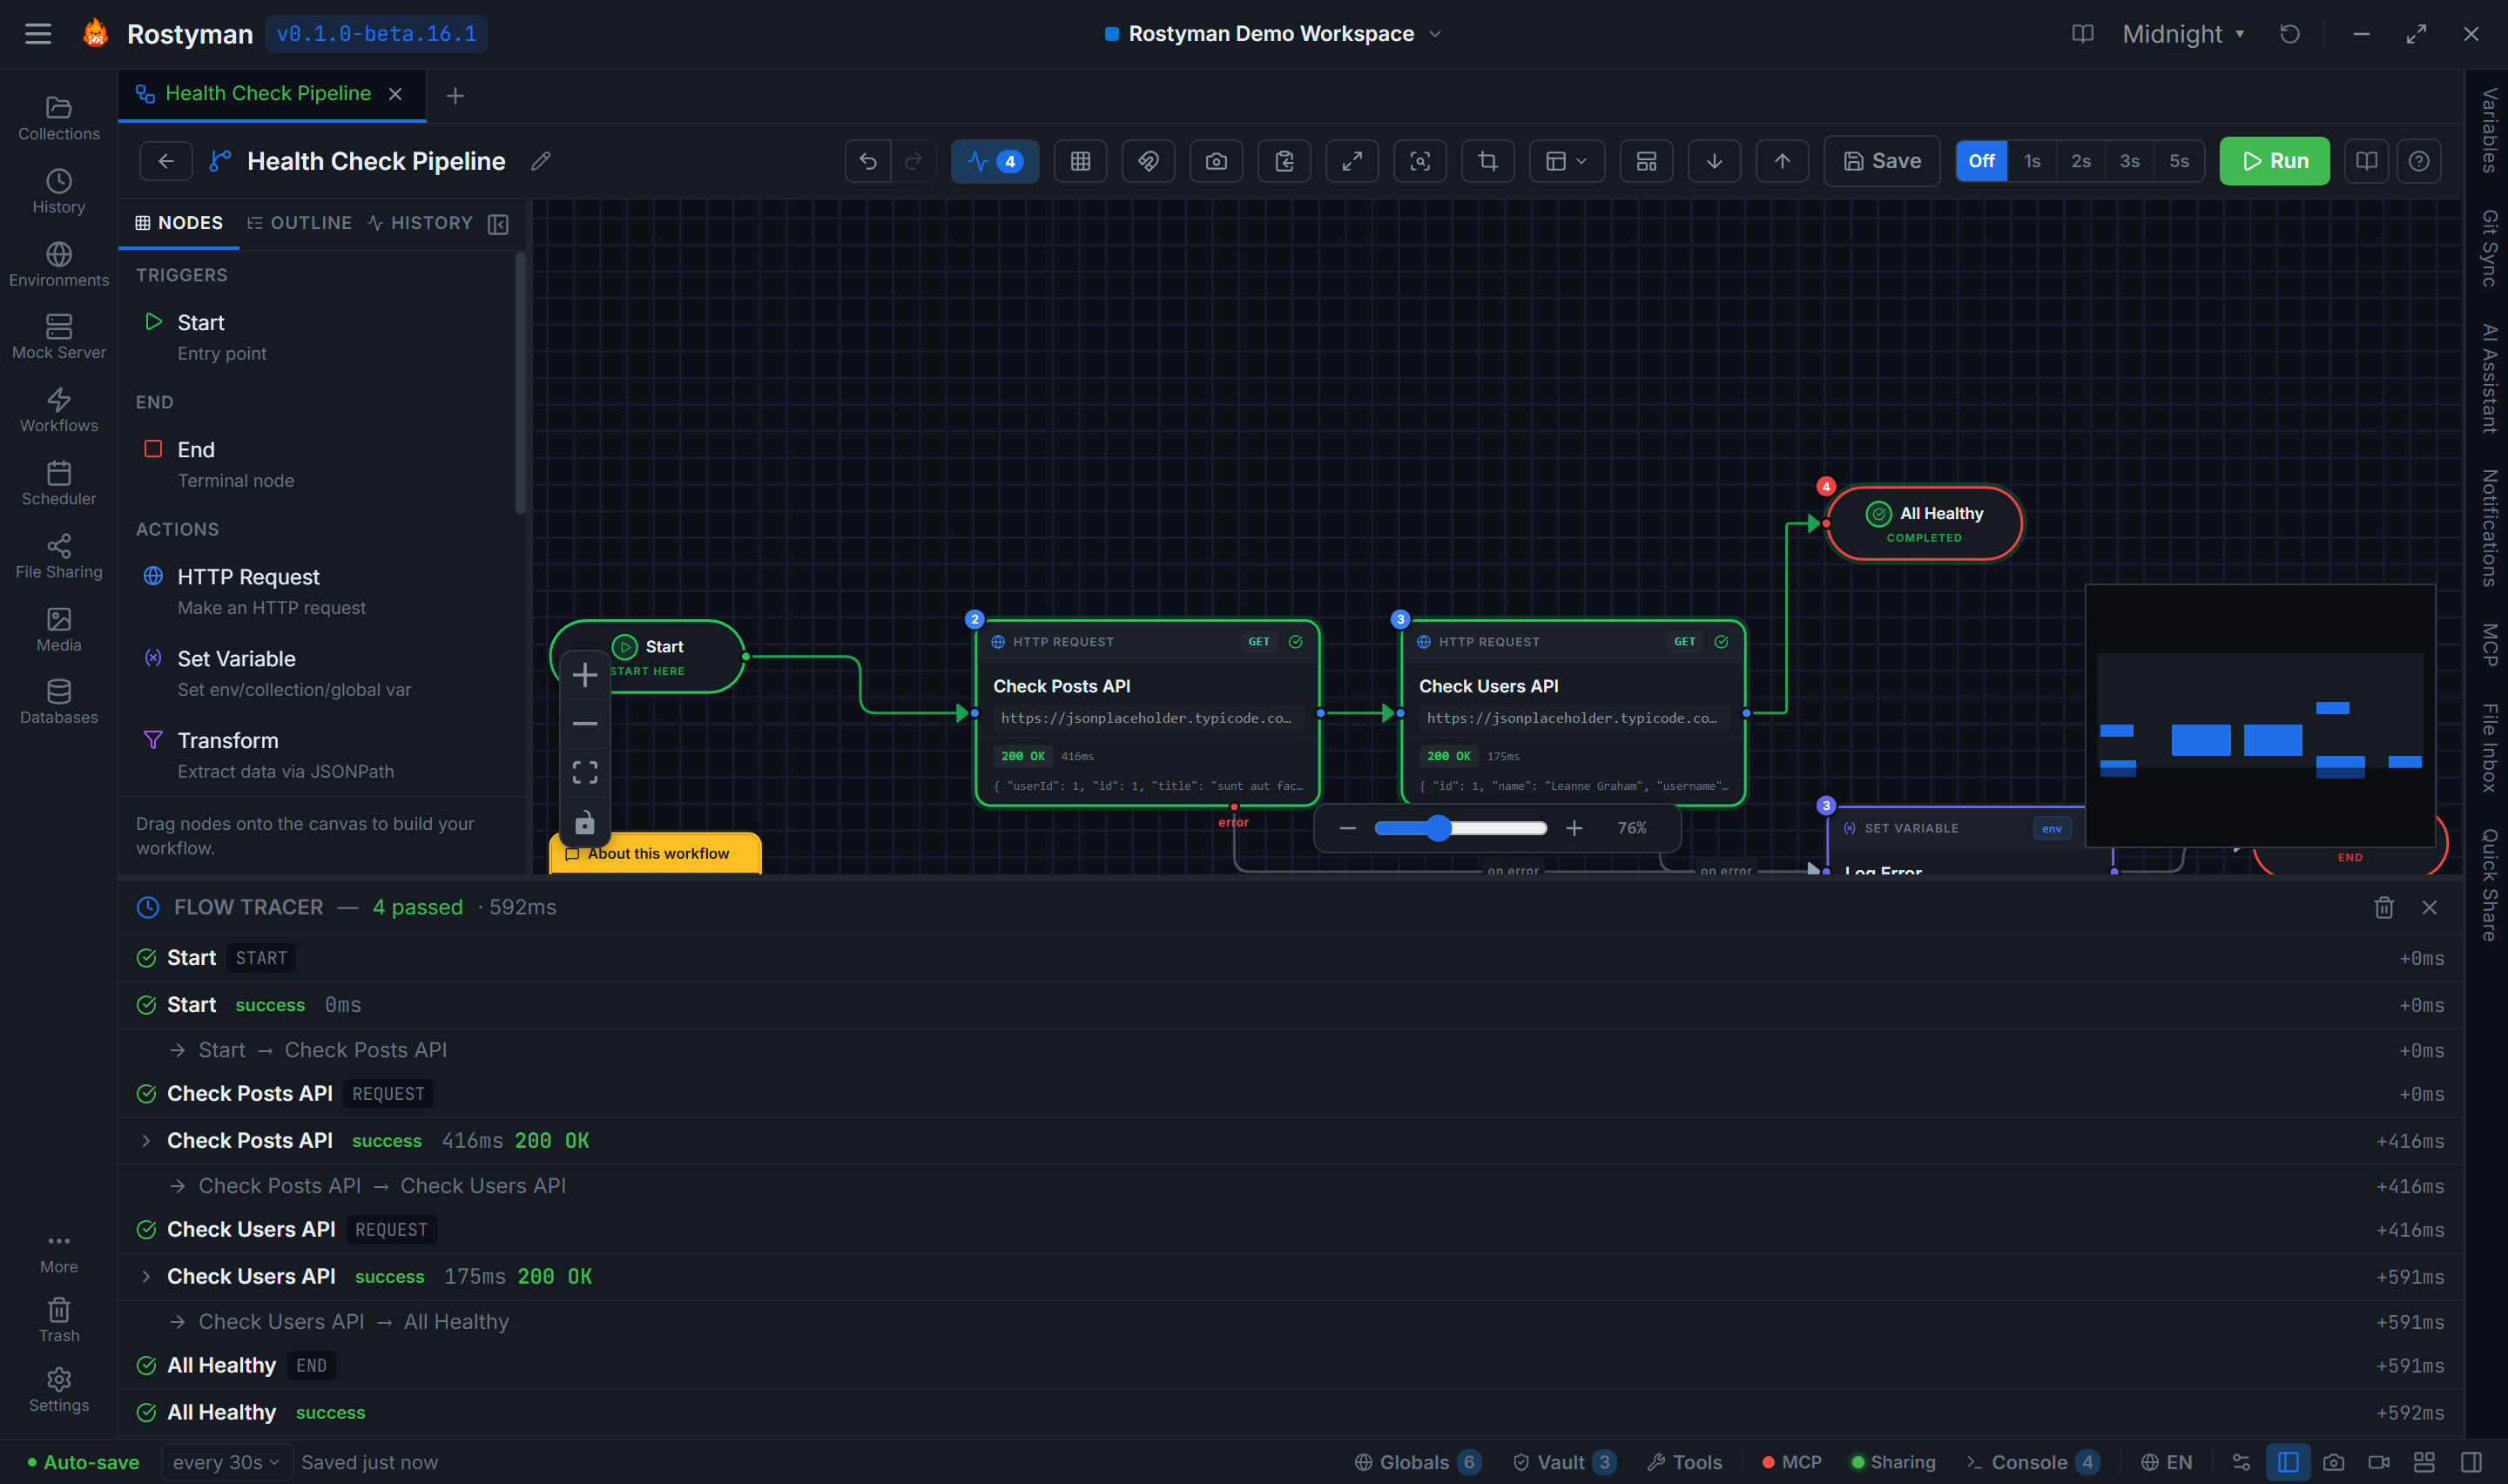Toggle the highlighted left panel layout icon in status bar
Screen dimensions: 2508x1484
(x=2288, y=1462)
